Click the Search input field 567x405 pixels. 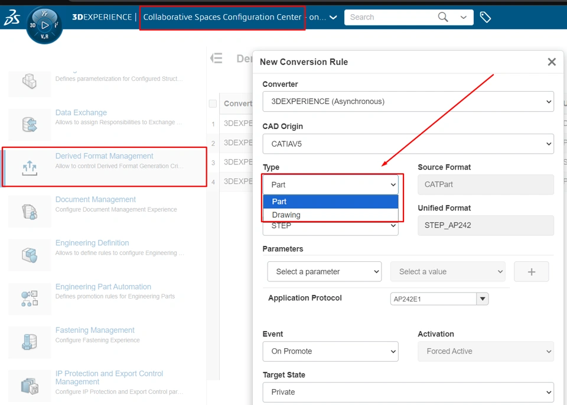(x=390, y=17)
